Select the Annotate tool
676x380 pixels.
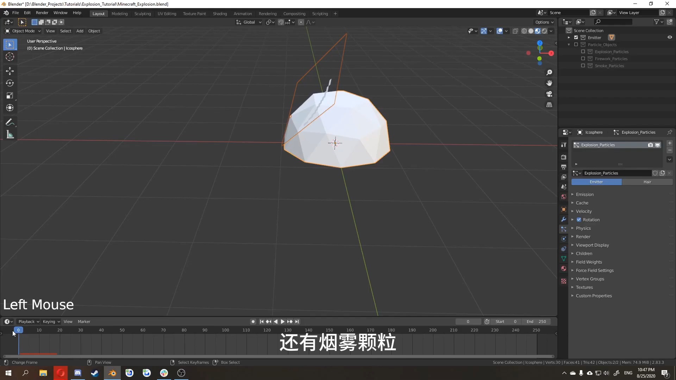(10, 122)
